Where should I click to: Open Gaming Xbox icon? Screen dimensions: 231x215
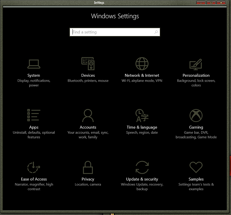pyautogui.click(x=196, y=116)
